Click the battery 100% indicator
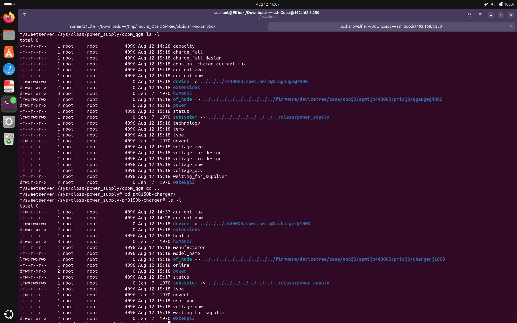 coord(506,4)
